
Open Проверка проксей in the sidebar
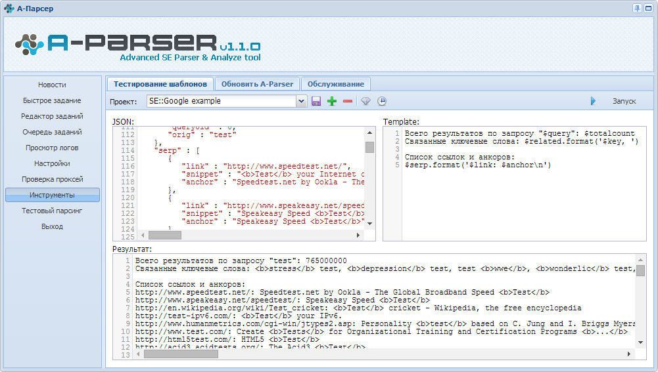[x=52, y=179]
